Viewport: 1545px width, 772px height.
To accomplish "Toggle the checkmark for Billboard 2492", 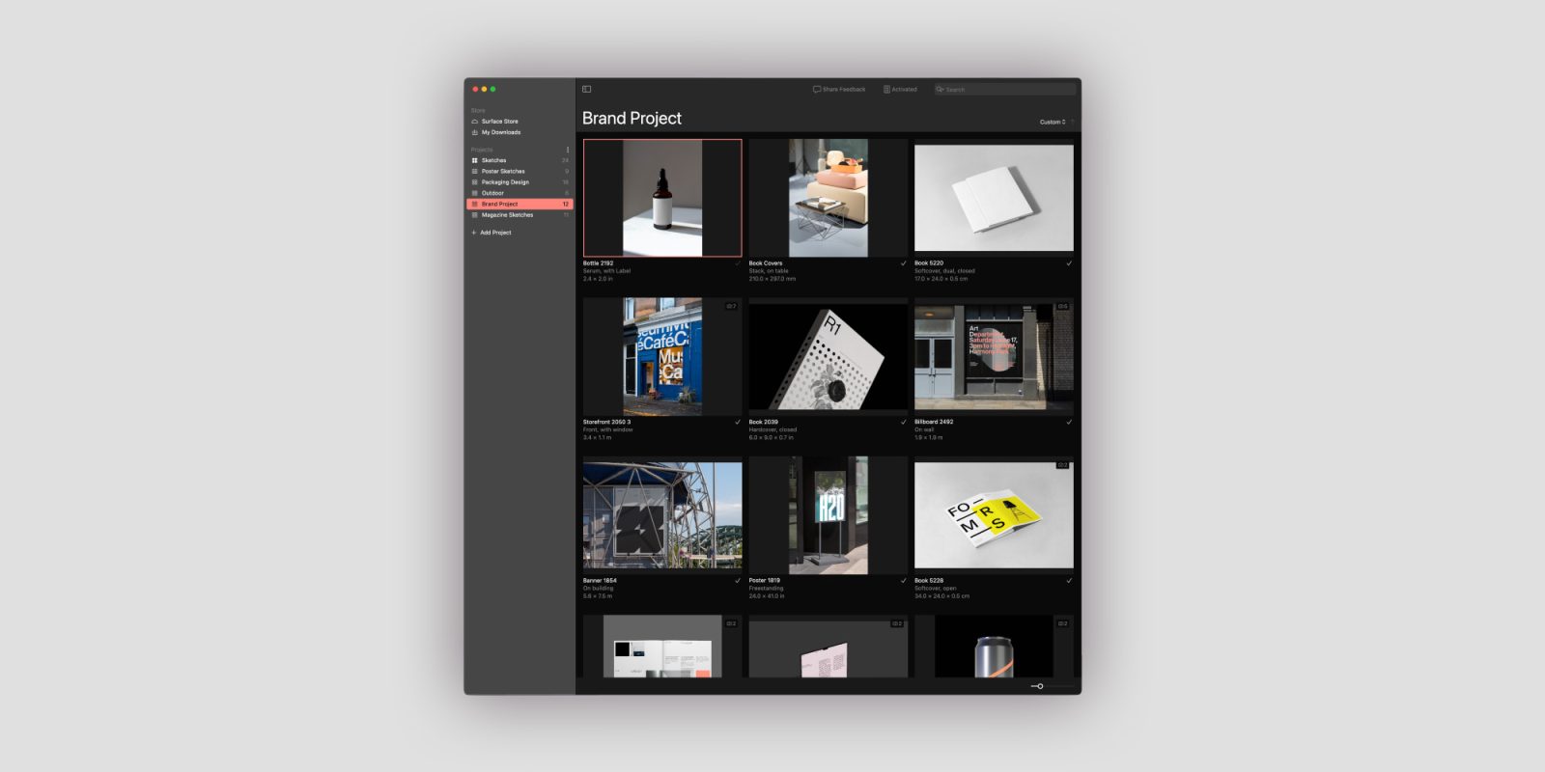I will [x=1069, y=422].
